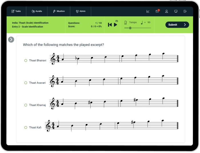Select the Thaat Bhairavi radio option
Screen dimensions: 200x153
pos(26,61)
